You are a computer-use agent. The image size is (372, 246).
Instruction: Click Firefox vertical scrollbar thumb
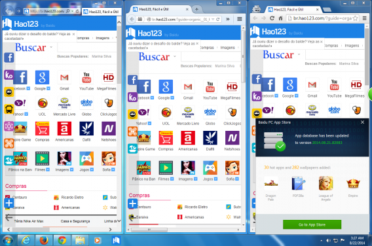[x=243, y=56]
